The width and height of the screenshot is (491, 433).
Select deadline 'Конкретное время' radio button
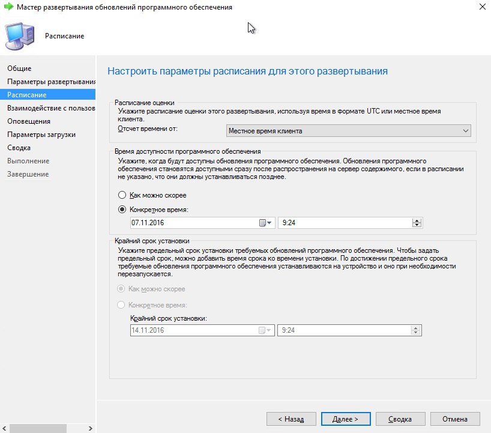pos(121,305)
